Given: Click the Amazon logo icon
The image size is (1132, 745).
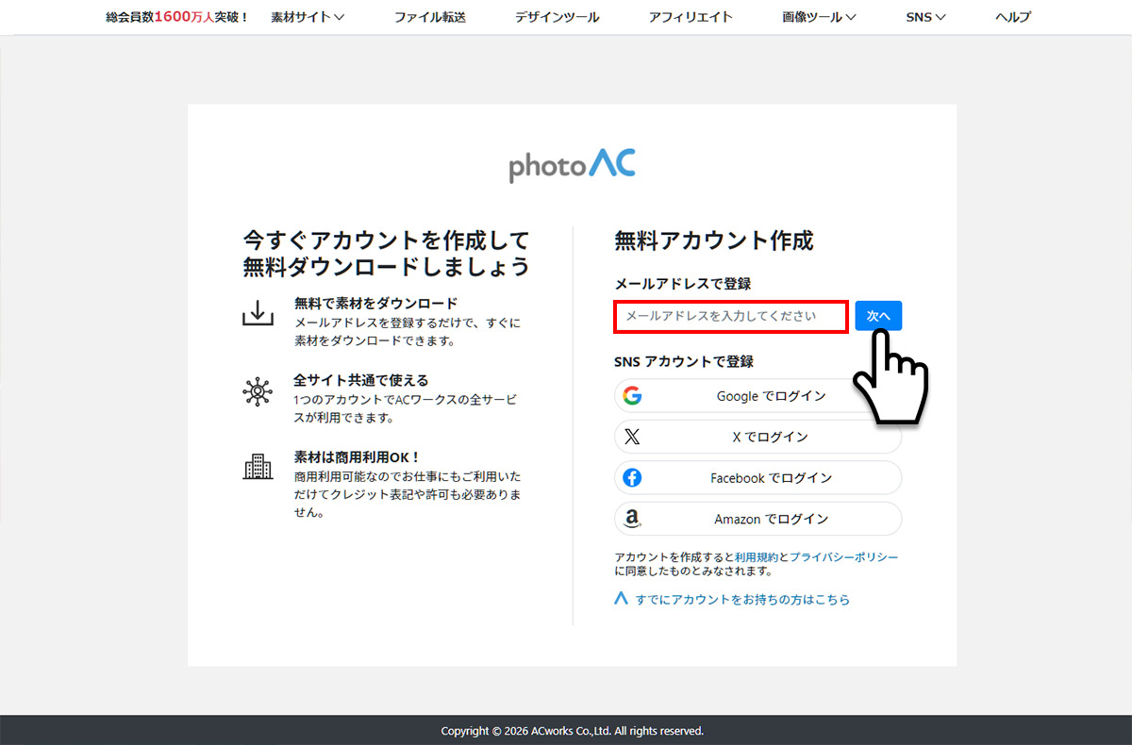Looking at the screenshot, I should click(x=632, y=519).
